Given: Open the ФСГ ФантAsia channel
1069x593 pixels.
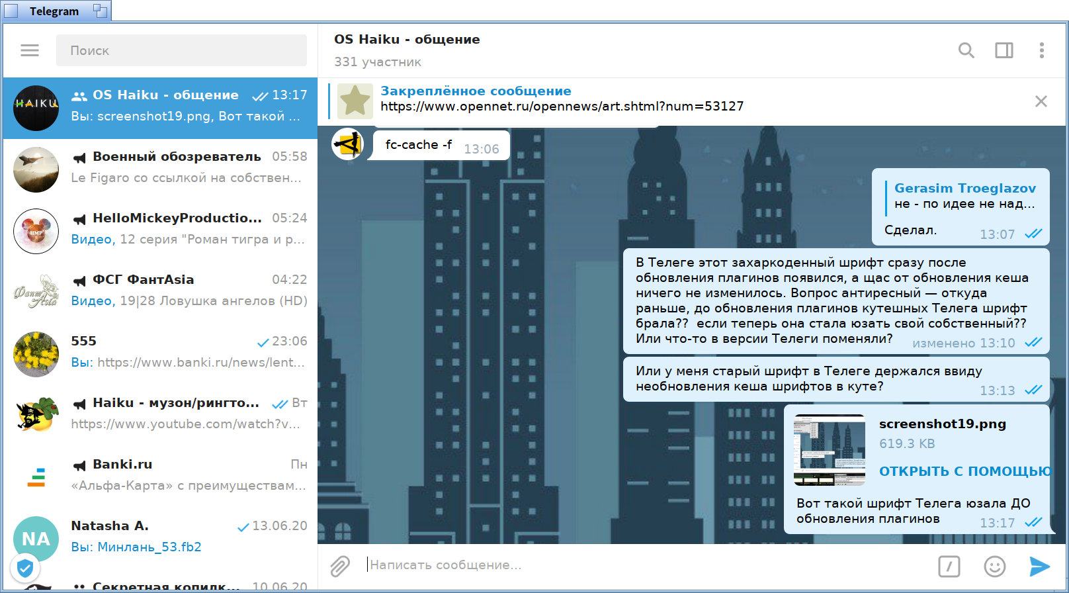Looking at the screenshot, I should point(160,293).
